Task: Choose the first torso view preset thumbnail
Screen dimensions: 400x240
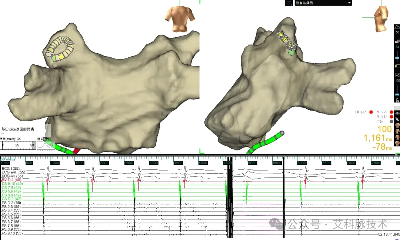Action: pyautogui.click(x=397, y=125)
